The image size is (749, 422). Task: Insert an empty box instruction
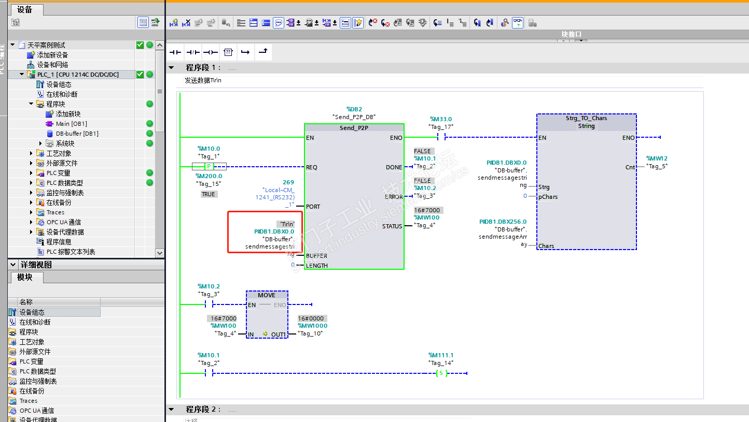click(x=228, y=52)
